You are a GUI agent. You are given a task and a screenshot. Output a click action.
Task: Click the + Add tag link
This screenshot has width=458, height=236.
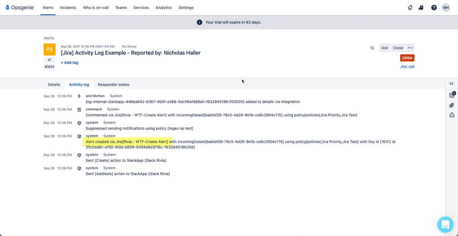click(x=70, y=62)
